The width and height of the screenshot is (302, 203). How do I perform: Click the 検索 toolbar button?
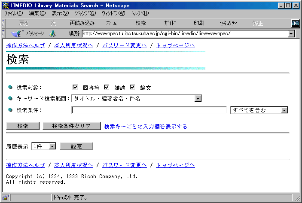click(140, 23)
